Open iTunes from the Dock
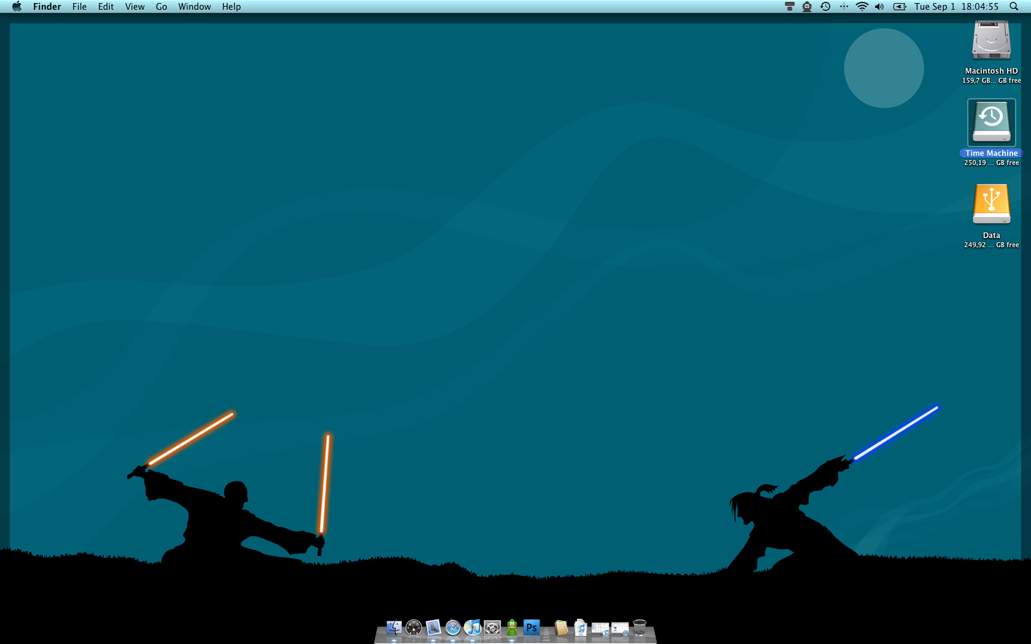The image size is (1031, 644). (473, 628)
